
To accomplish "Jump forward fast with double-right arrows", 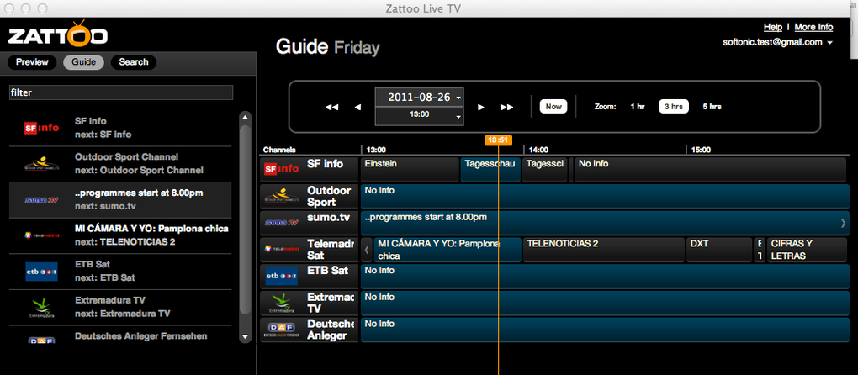I will pyautogui.click(x=506, y=107).
